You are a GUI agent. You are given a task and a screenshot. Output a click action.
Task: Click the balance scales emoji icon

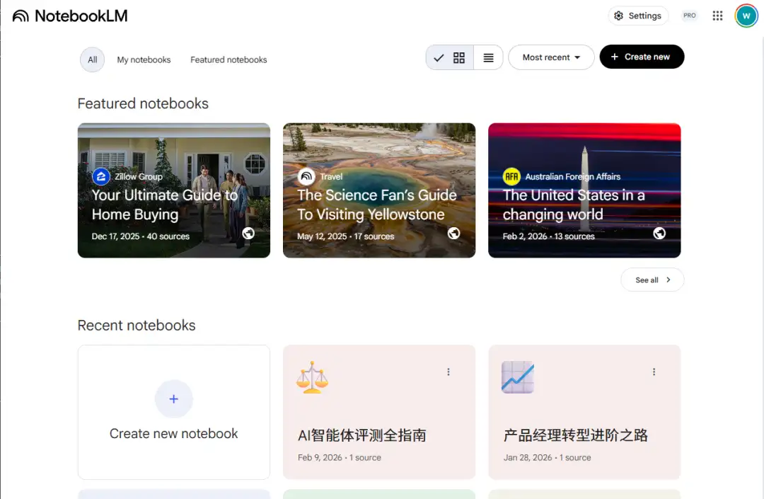click(313, 377)
